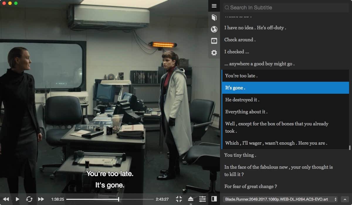
Task: Select line 'Which , I'll wager , wasn't enough'
Action: pyautogui.click(x=285, y=143)
